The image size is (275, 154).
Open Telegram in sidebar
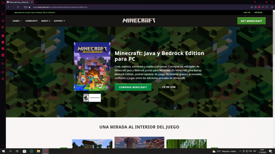[x=3, y=49]
